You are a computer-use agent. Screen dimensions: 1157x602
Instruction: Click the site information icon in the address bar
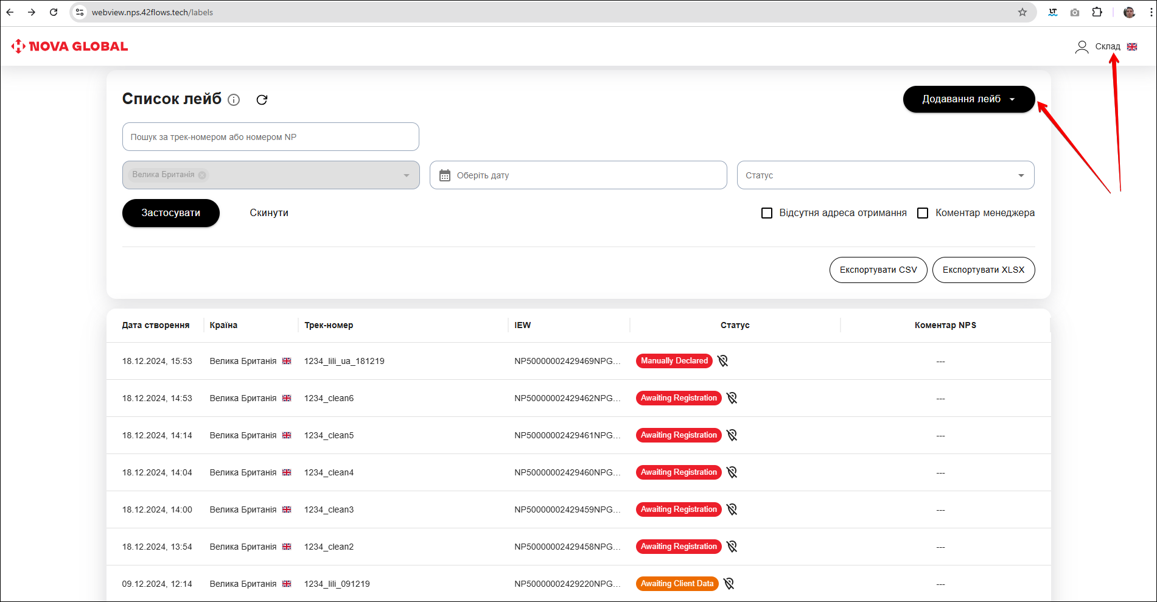[x=80, y=12]
